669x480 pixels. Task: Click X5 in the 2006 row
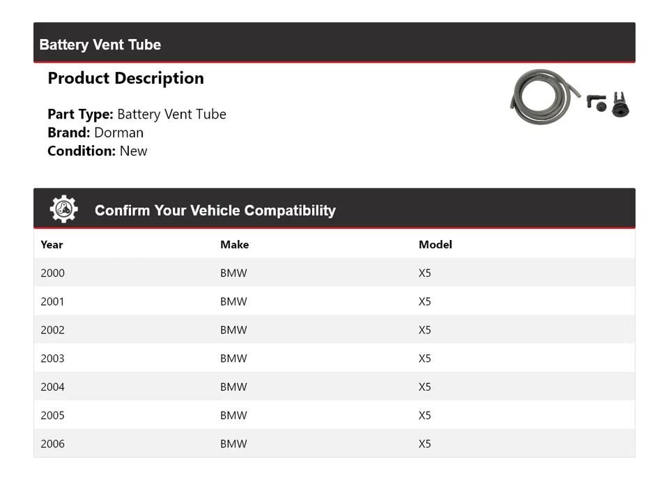point(424,444)
